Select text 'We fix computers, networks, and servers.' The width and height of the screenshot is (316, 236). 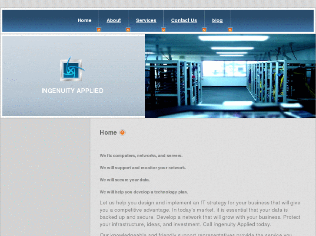pyautogui.click(x=141, y=155)
